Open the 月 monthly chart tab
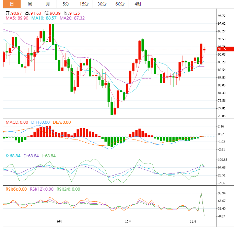The height and width of the screenshot is (229, 236). (48, 4)
